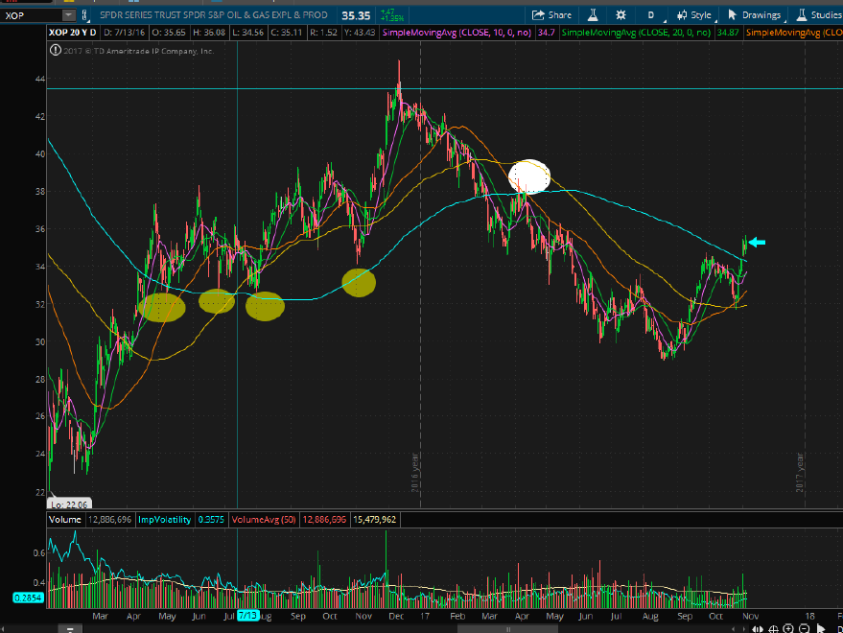Click the crosshair target icon
843x633 pixels.
pyautogui.click(x=774, y=629)
